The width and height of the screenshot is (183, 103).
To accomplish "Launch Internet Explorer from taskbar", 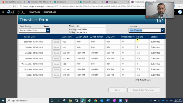I will tap(89, 100).
